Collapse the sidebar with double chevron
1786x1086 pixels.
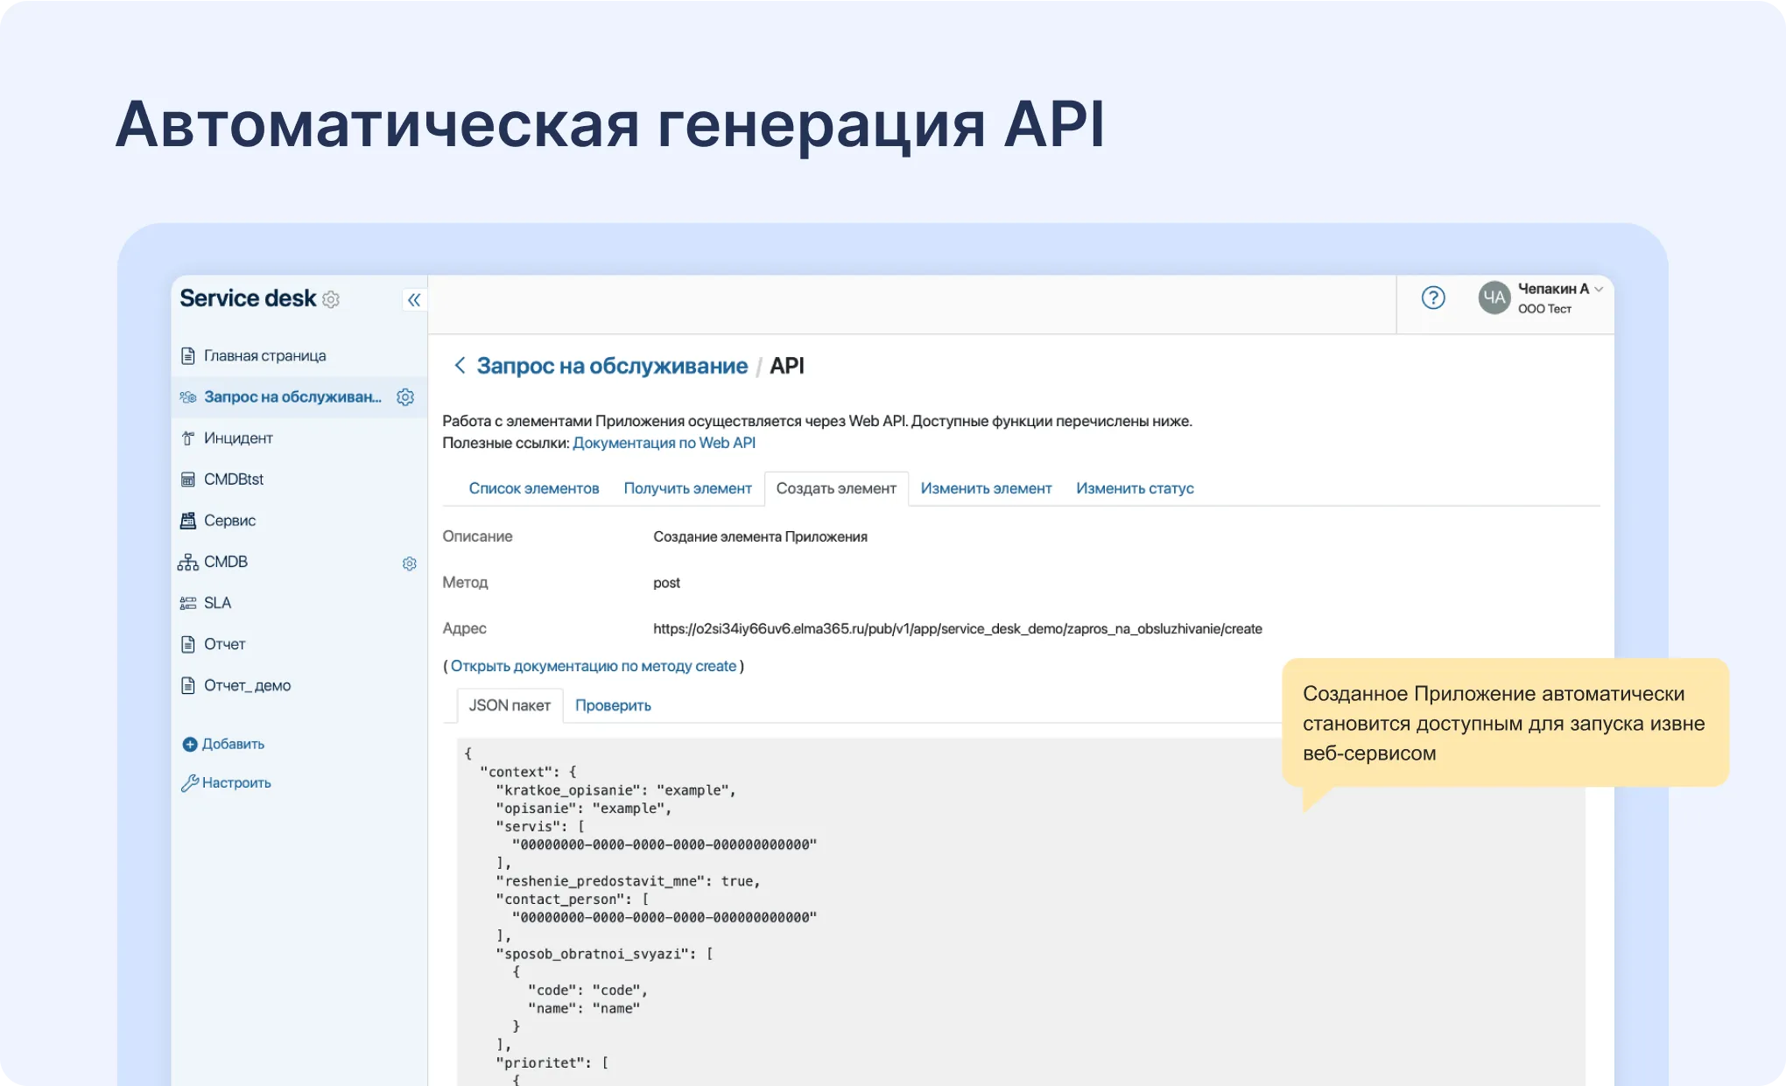[x=413, y=299]
